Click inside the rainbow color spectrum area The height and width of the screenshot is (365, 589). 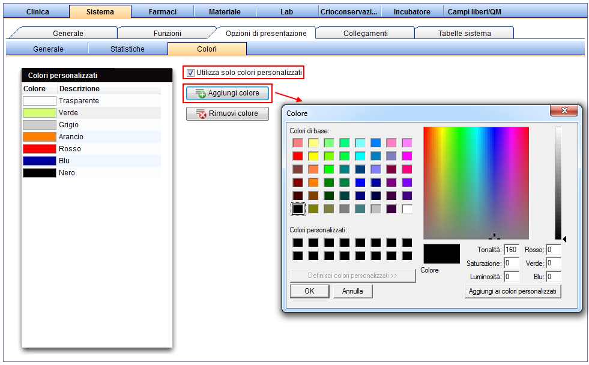[476, 183]
